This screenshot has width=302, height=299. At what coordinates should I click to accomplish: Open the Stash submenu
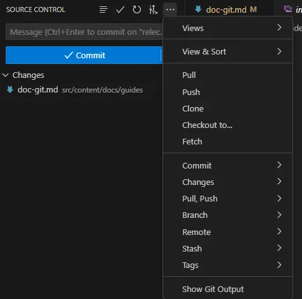click(x=228, y=248)
